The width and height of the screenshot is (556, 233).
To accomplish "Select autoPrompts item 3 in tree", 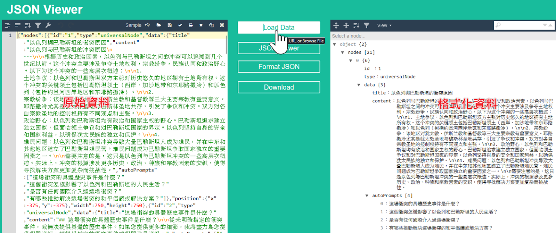I will pos(436,228).
